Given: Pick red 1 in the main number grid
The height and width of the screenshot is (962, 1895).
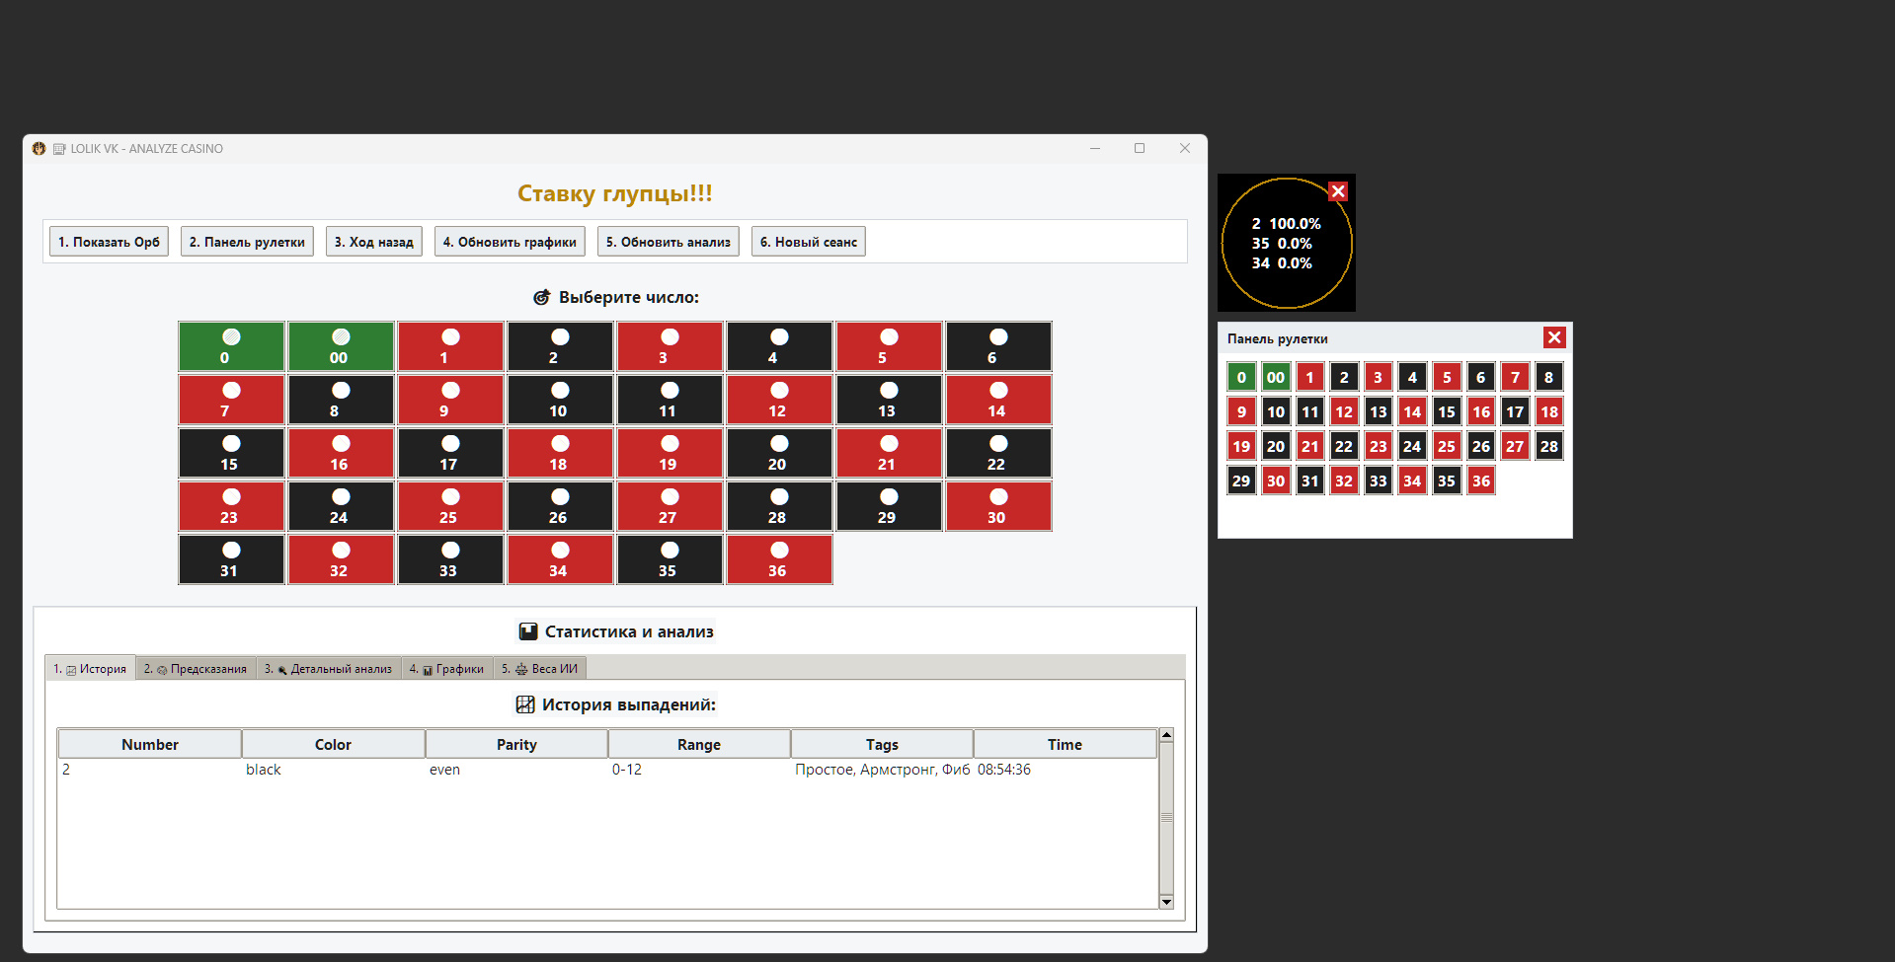Looking at the screenshot, I should (x=450, y=346).
